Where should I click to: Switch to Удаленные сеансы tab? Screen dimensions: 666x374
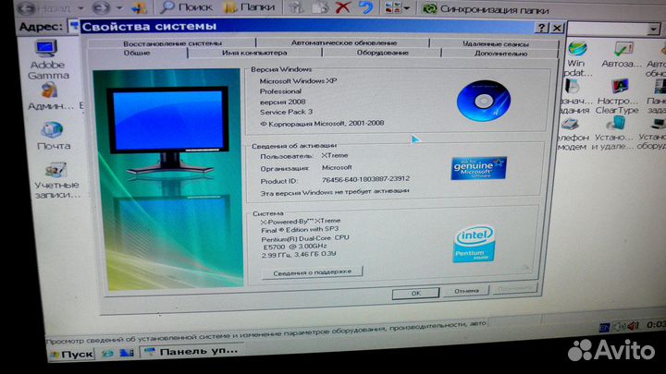point(495,43)
